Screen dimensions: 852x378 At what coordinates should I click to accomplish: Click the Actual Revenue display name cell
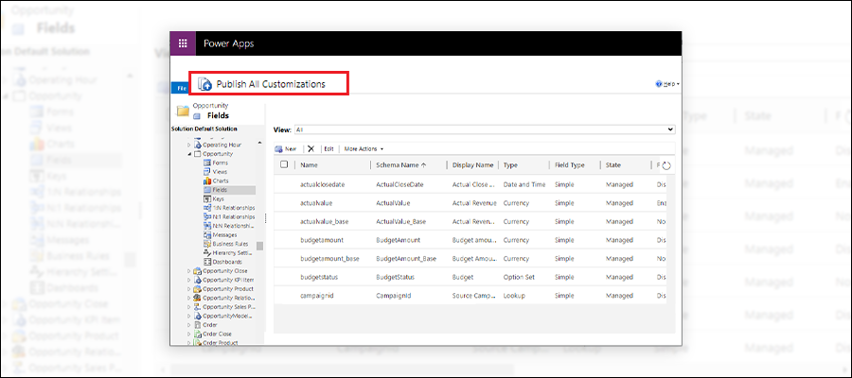tap(475, 203)
